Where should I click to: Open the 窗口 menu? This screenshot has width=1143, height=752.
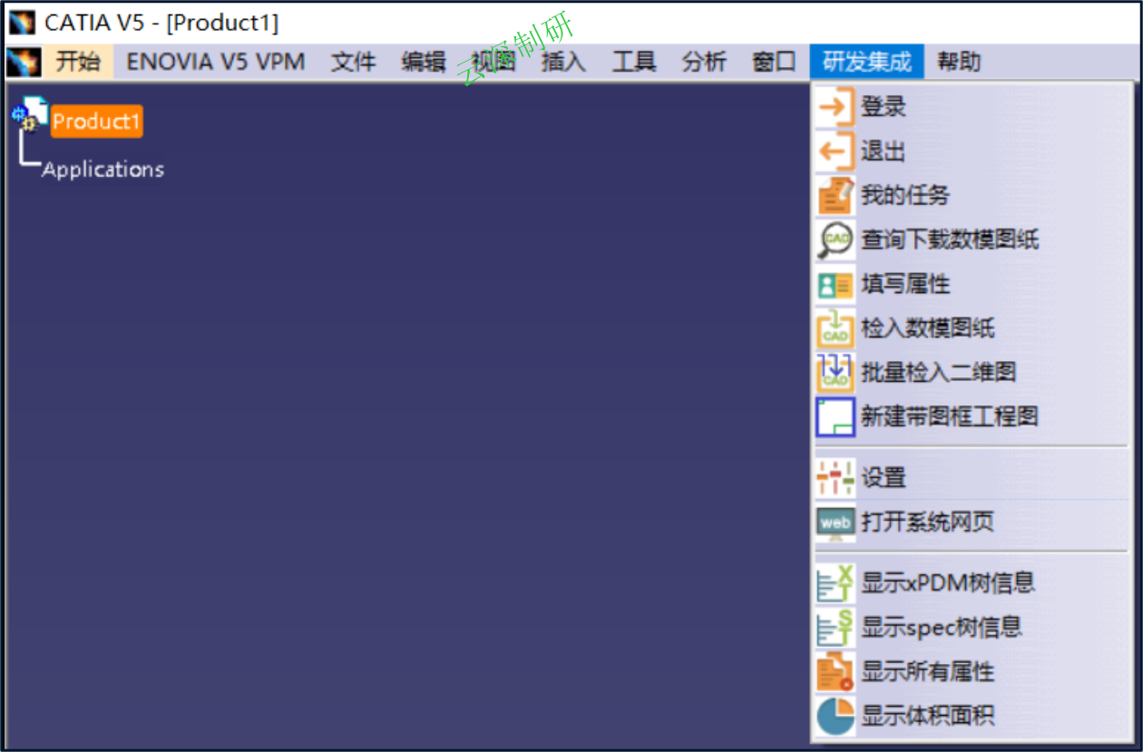[x=775, y=63]
